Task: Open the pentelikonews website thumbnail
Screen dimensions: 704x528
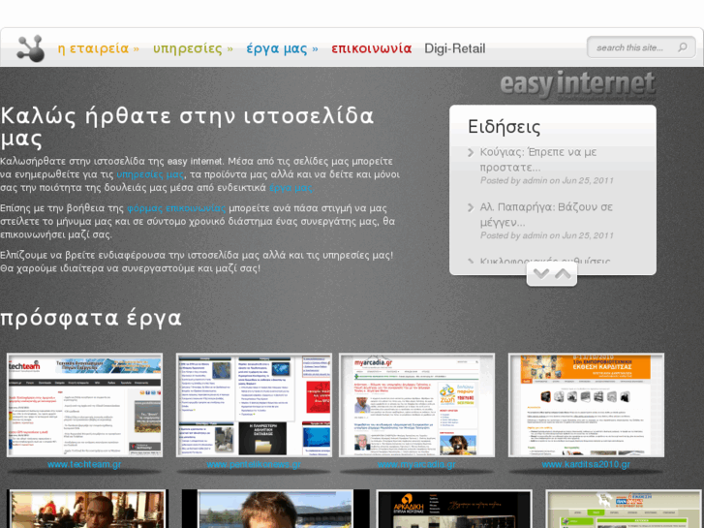Action: [x=254, y=405]
